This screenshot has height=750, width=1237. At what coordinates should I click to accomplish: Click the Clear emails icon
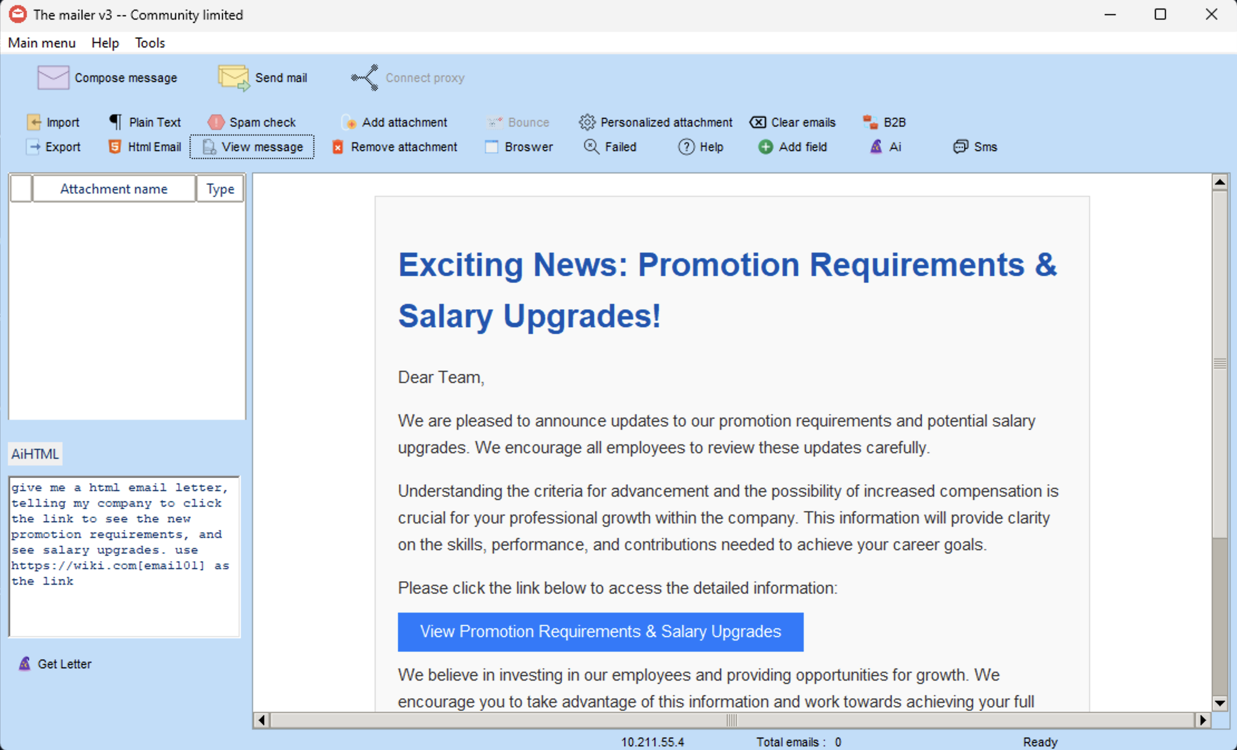coord(758,122)
